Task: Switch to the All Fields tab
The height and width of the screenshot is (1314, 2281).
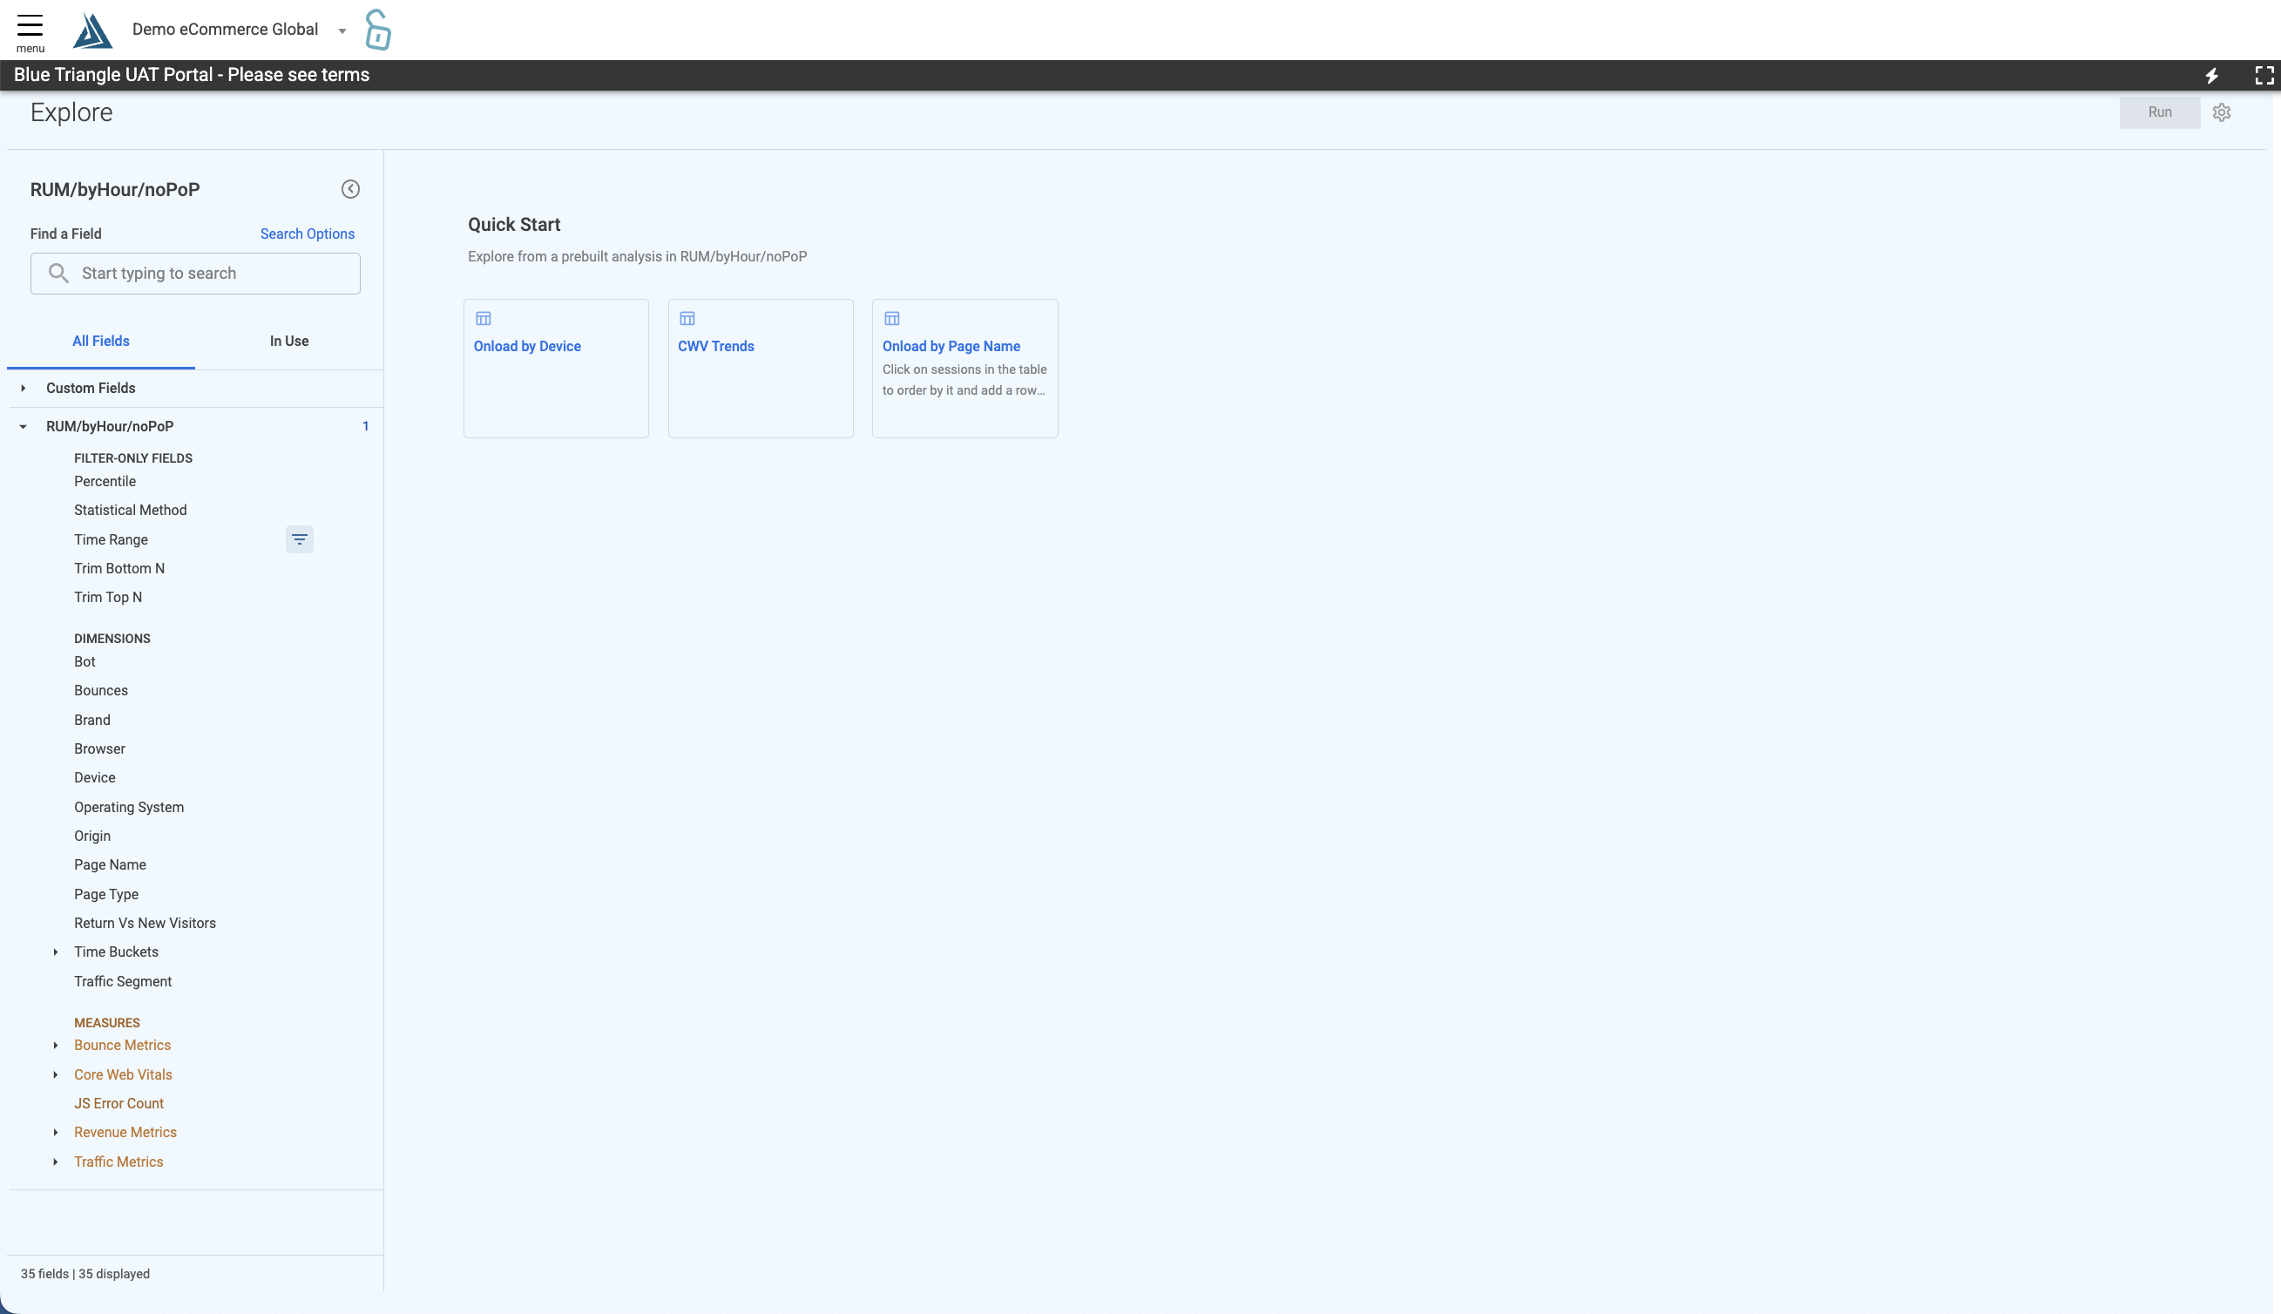Action: tap(101, 342)
